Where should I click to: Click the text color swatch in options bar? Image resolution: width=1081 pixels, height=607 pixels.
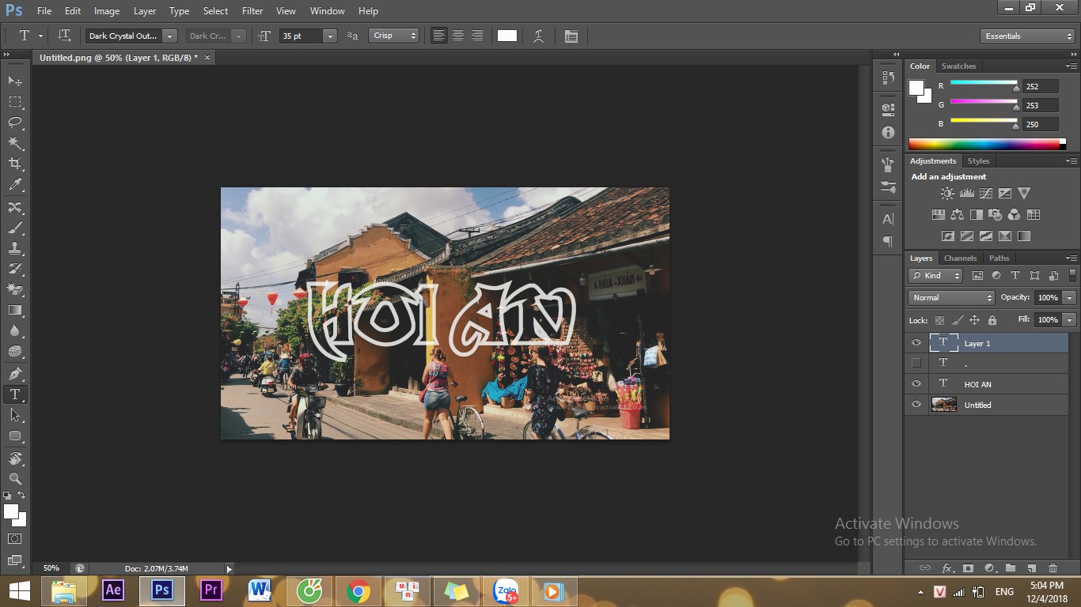[507, 36]
